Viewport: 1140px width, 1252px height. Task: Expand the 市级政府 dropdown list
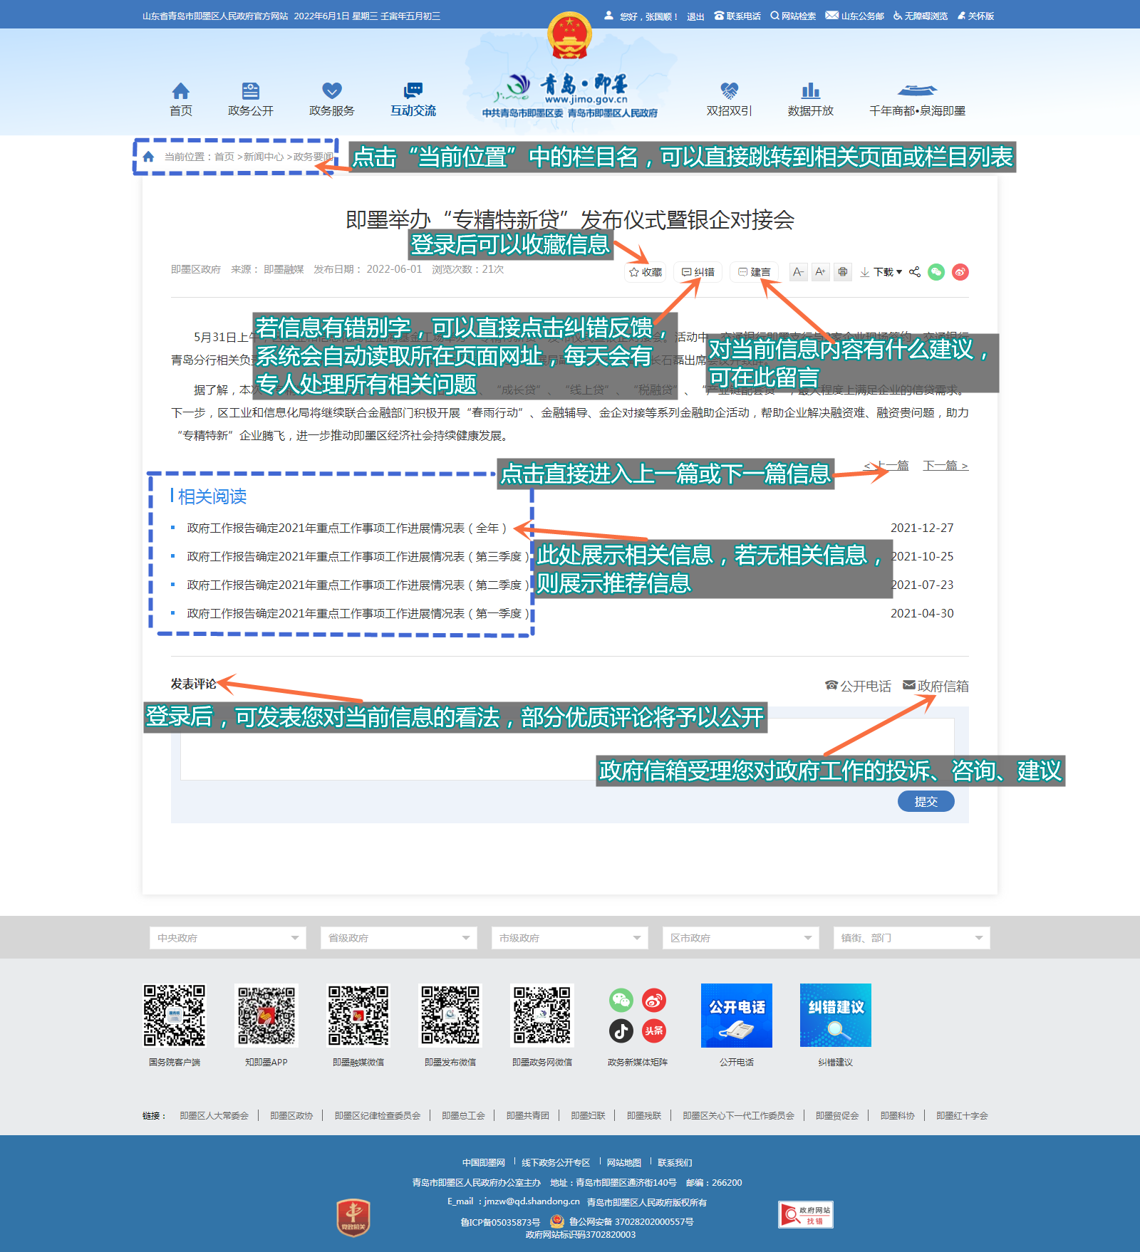pos(569,938)
